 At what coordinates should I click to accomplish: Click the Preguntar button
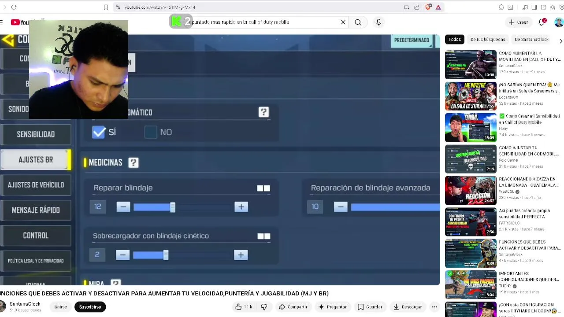click(333, 307)
